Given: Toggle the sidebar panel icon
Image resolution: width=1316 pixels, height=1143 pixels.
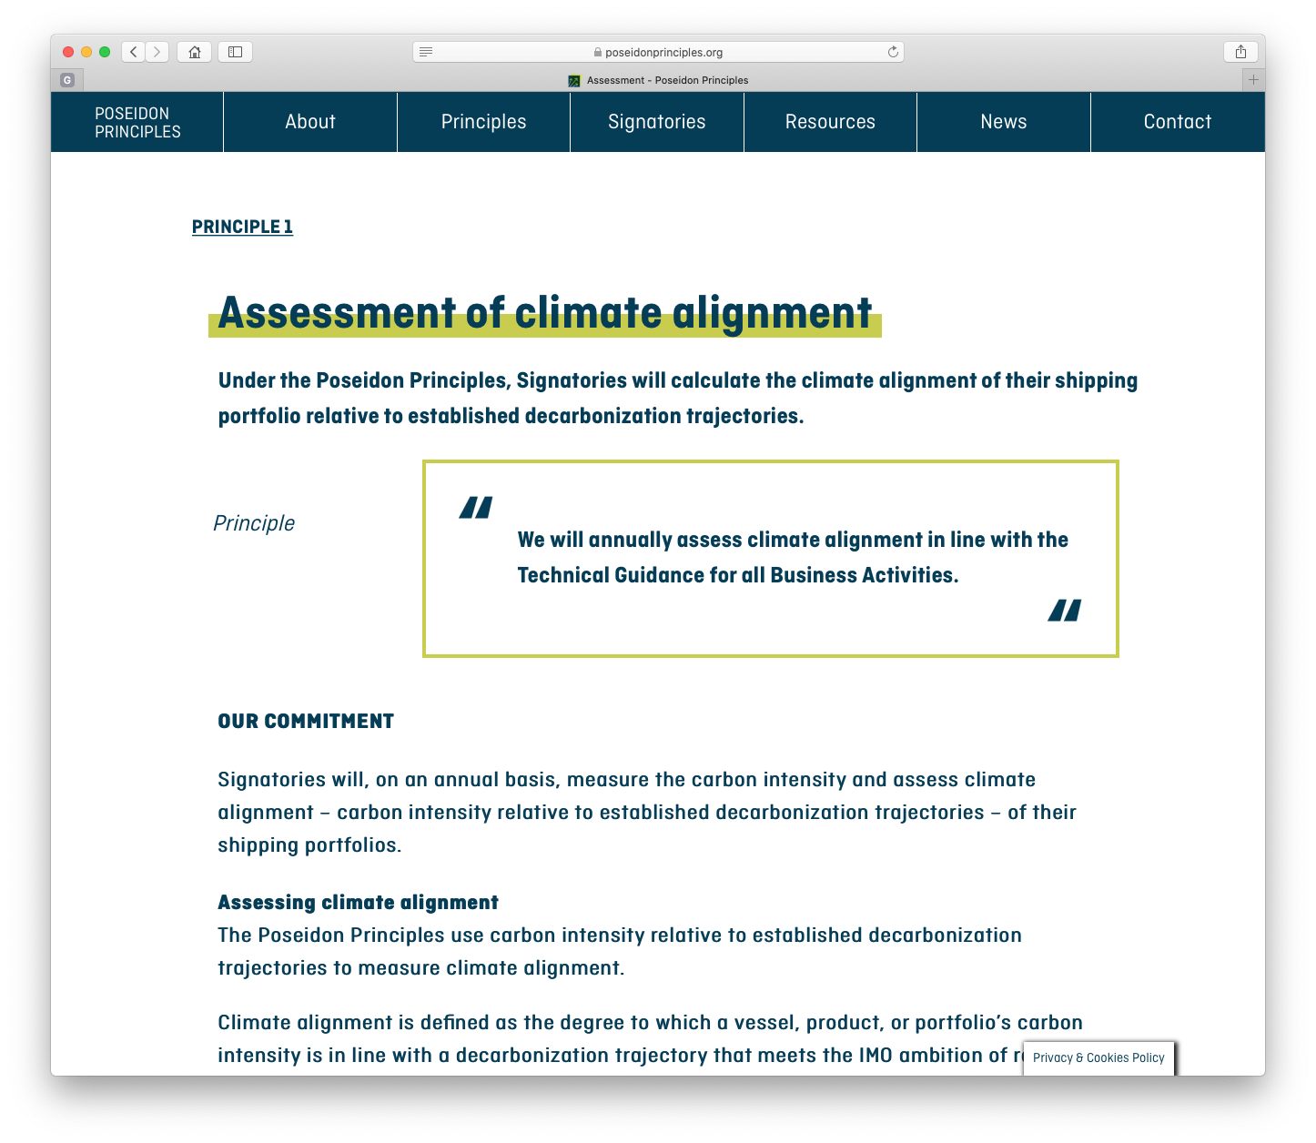Looking at the screenshot, I should click(x=235, y=52).
